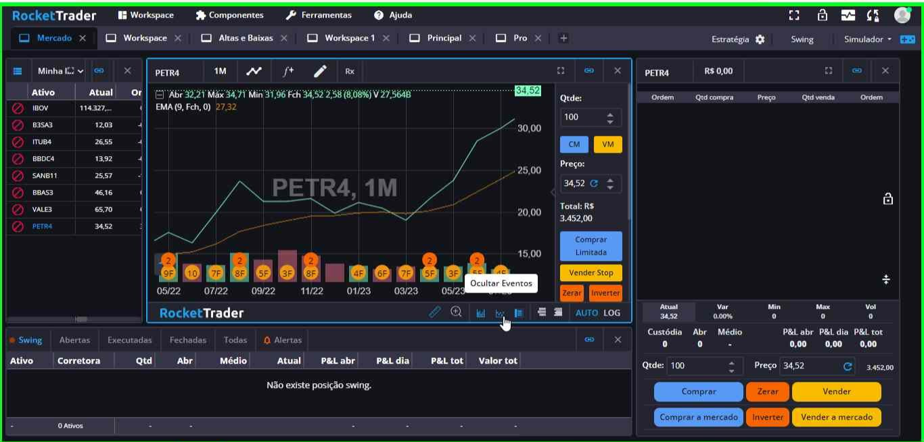924x442 pixels.
Task: Add a new workspace tab
Action: coord(563,39)
